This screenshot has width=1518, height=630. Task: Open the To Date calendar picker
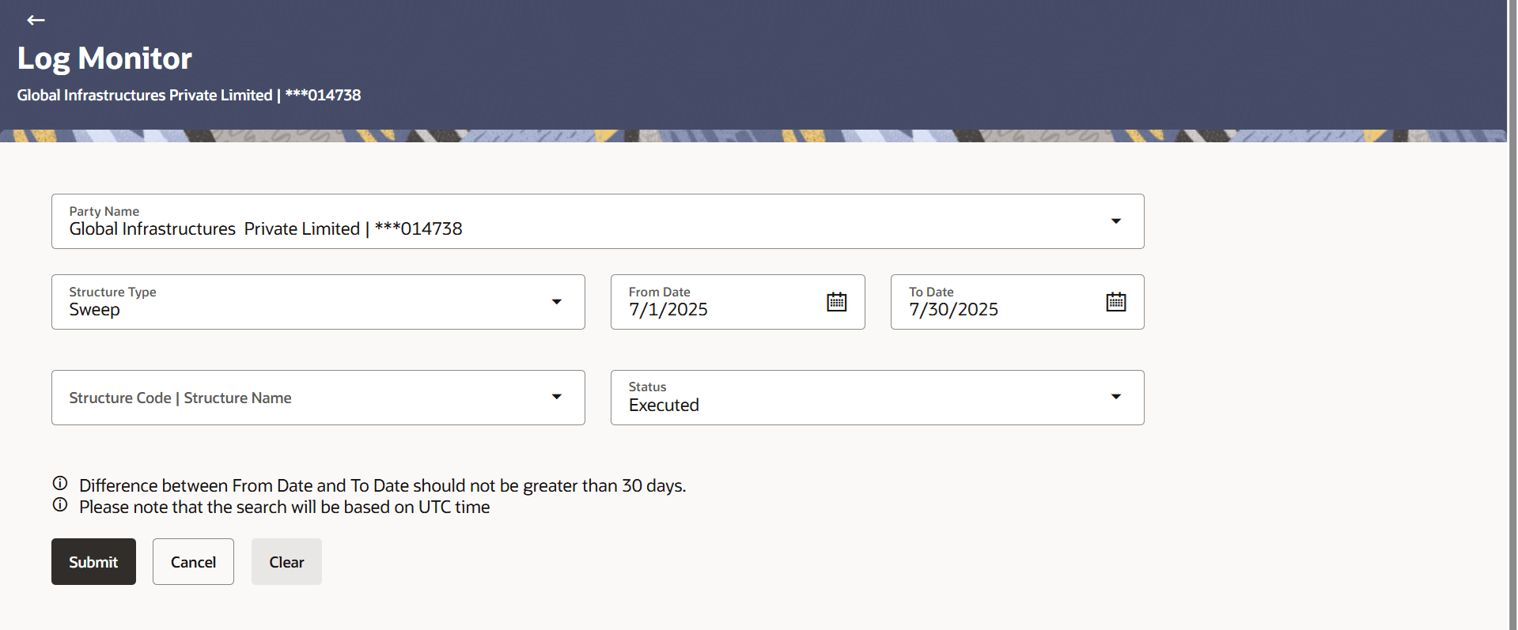[1116, 302]
